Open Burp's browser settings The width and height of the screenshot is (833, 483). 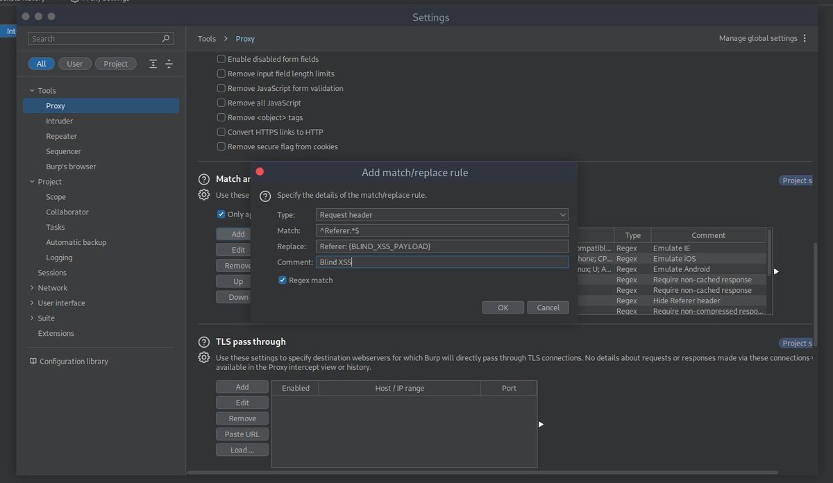[71, 167]
